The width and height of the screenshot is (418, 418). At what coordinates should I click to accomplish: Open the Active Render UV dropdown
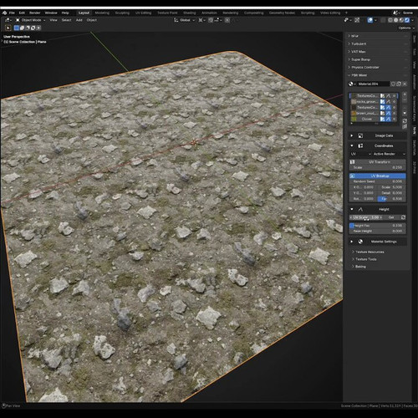tap(387, 154)
